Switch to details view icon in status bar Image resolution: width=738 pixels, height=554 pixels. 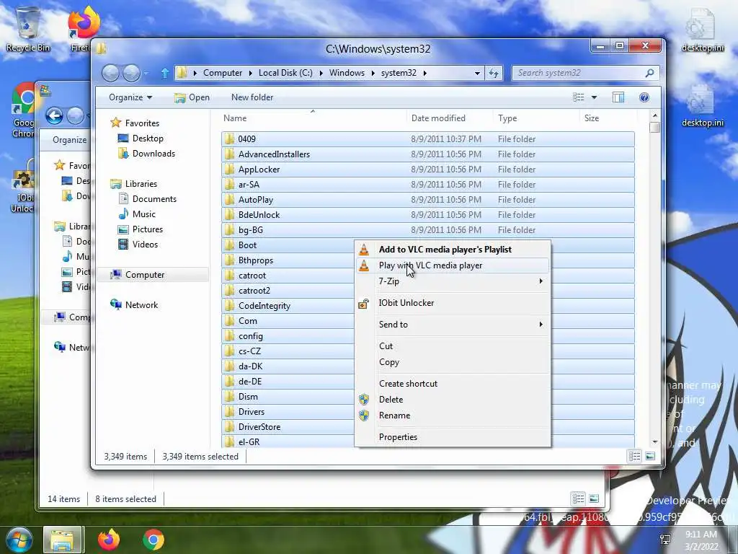634,456
